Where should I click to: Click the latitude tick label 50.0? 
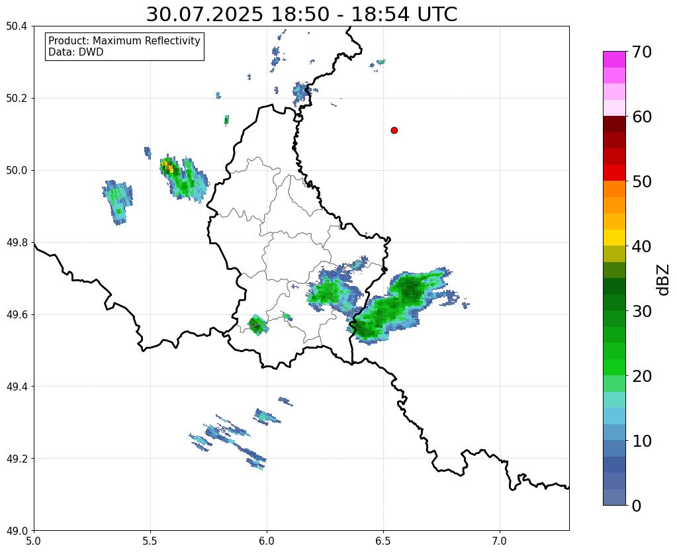pos(17,171)
